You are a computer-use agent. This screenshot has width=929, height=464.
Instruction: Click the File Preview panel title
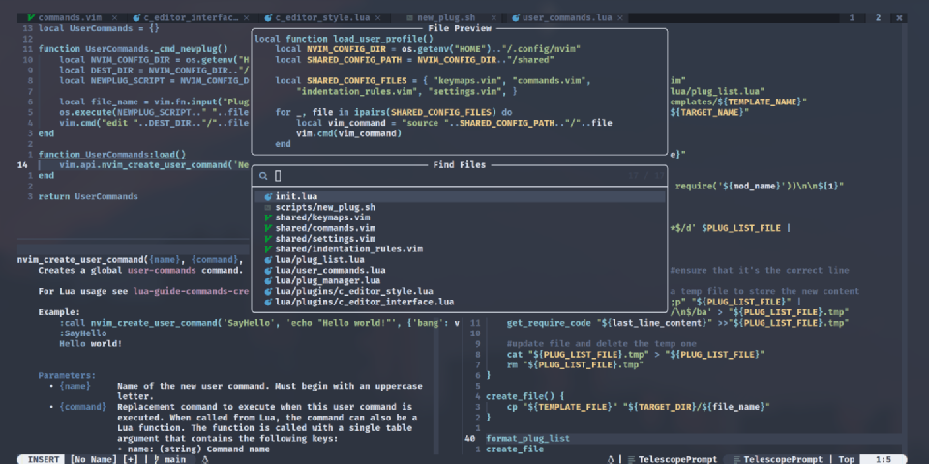[460, 28]
